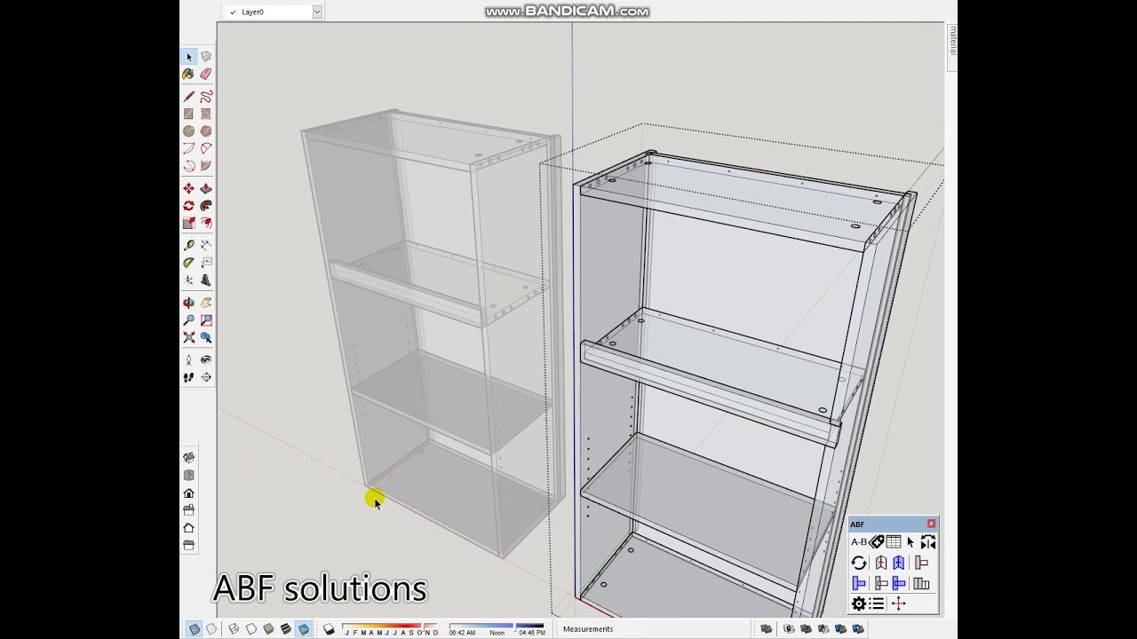Click ABF crosshair move arrows icon
Screen dimensions: 1137x639
coord(898,603)
